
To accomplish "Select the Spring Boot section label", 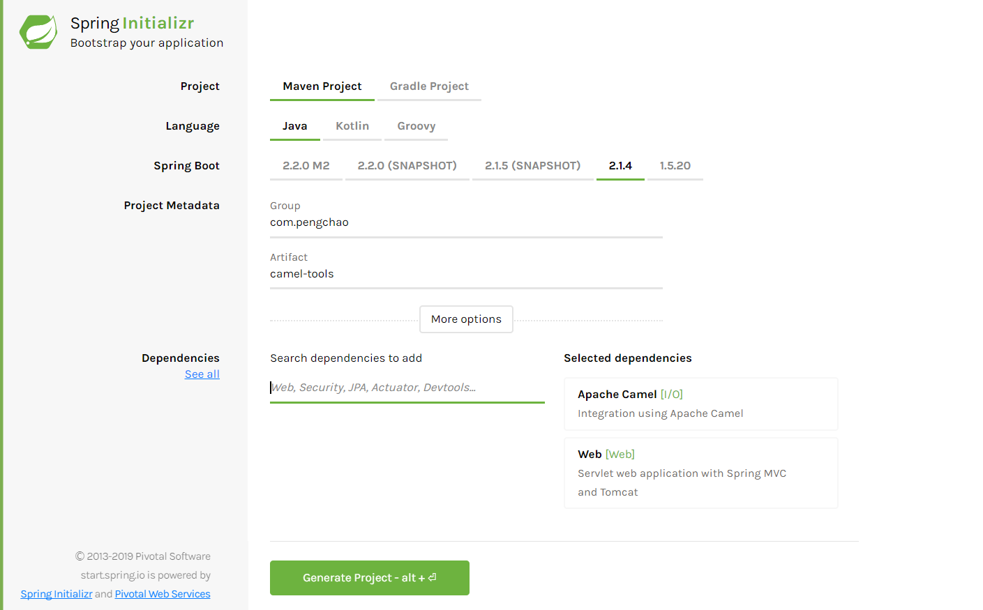I will 186,165.
